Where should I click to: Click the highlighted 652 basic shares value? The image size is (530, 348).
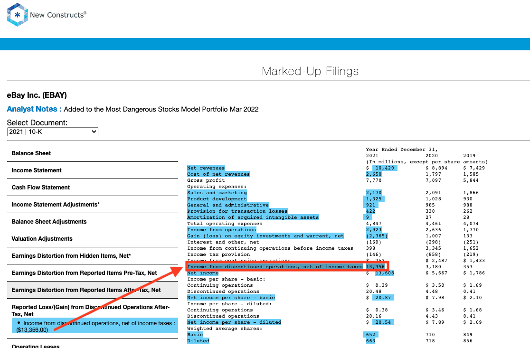click(x=370, y=335)
